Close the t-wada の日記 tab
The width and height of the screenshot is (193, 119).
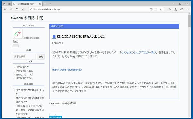coord(40,4)
